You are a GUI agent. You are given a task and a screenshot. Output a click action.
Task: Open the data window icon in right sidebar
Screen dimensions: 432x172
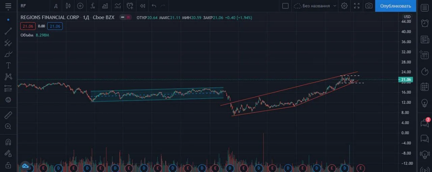(x=425, y=55)
